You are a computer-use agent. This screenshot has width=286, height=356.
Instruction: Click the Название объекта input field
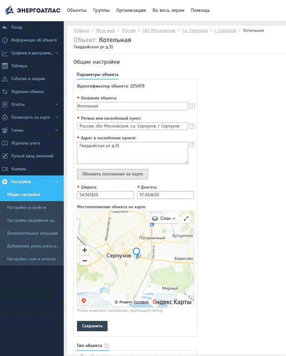133,106
